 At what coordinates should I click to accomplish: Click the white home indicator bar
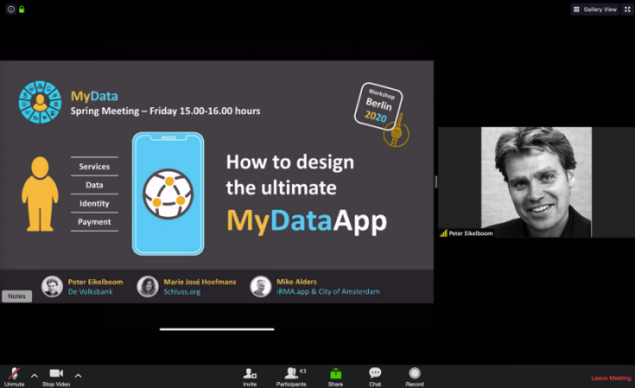click(216, 330)
